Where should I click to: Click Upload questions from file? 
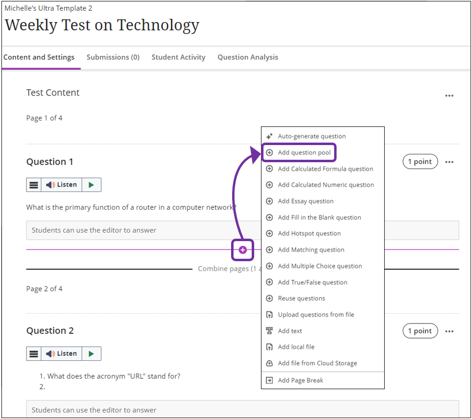(315, 315)
